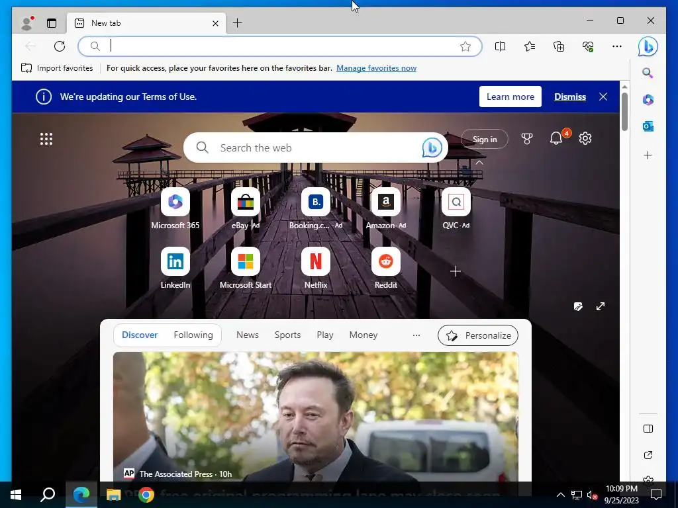This screenshot has height=508, width=678.
Task: Open the Edge profile icon
Action: pos(27,23)
